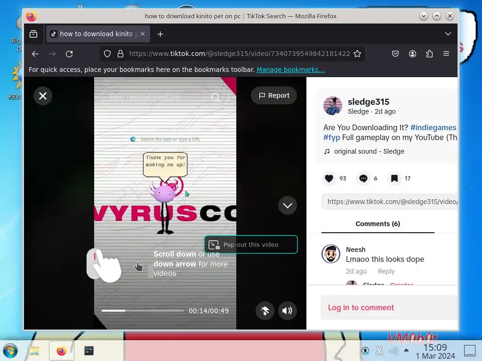Click the video URL copy field
This screenshot has width=482, height=361.
[389, 202]
